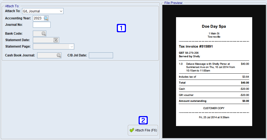267x140 pixels.
Task: Click the Doe Day Spa receipt heading
Action: click(x=214, y=26)
